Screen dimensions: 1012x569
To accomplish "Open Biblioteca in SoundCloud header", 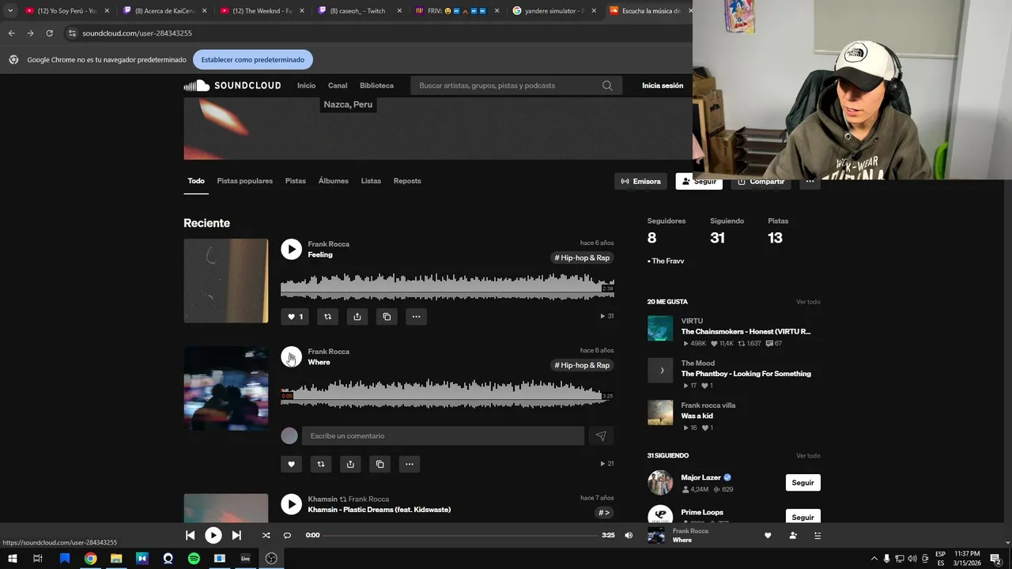I will pos(376,85).
